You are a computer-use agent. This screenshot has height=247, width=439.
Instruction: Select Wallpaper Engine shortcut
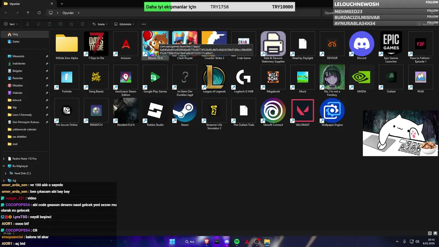[x=332, y=113]
